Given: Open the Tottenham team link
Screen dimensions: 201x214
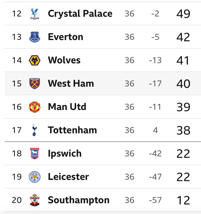Looking at the screenshot, I should [72, 130].
